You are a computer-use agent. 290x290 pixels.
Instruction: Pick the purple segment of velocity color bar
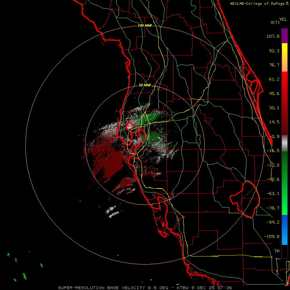[285, 36]
